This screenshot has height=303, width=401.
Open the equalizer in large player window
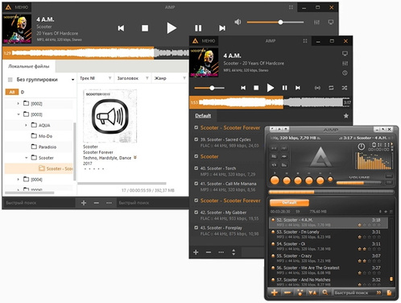pos(316,23)
